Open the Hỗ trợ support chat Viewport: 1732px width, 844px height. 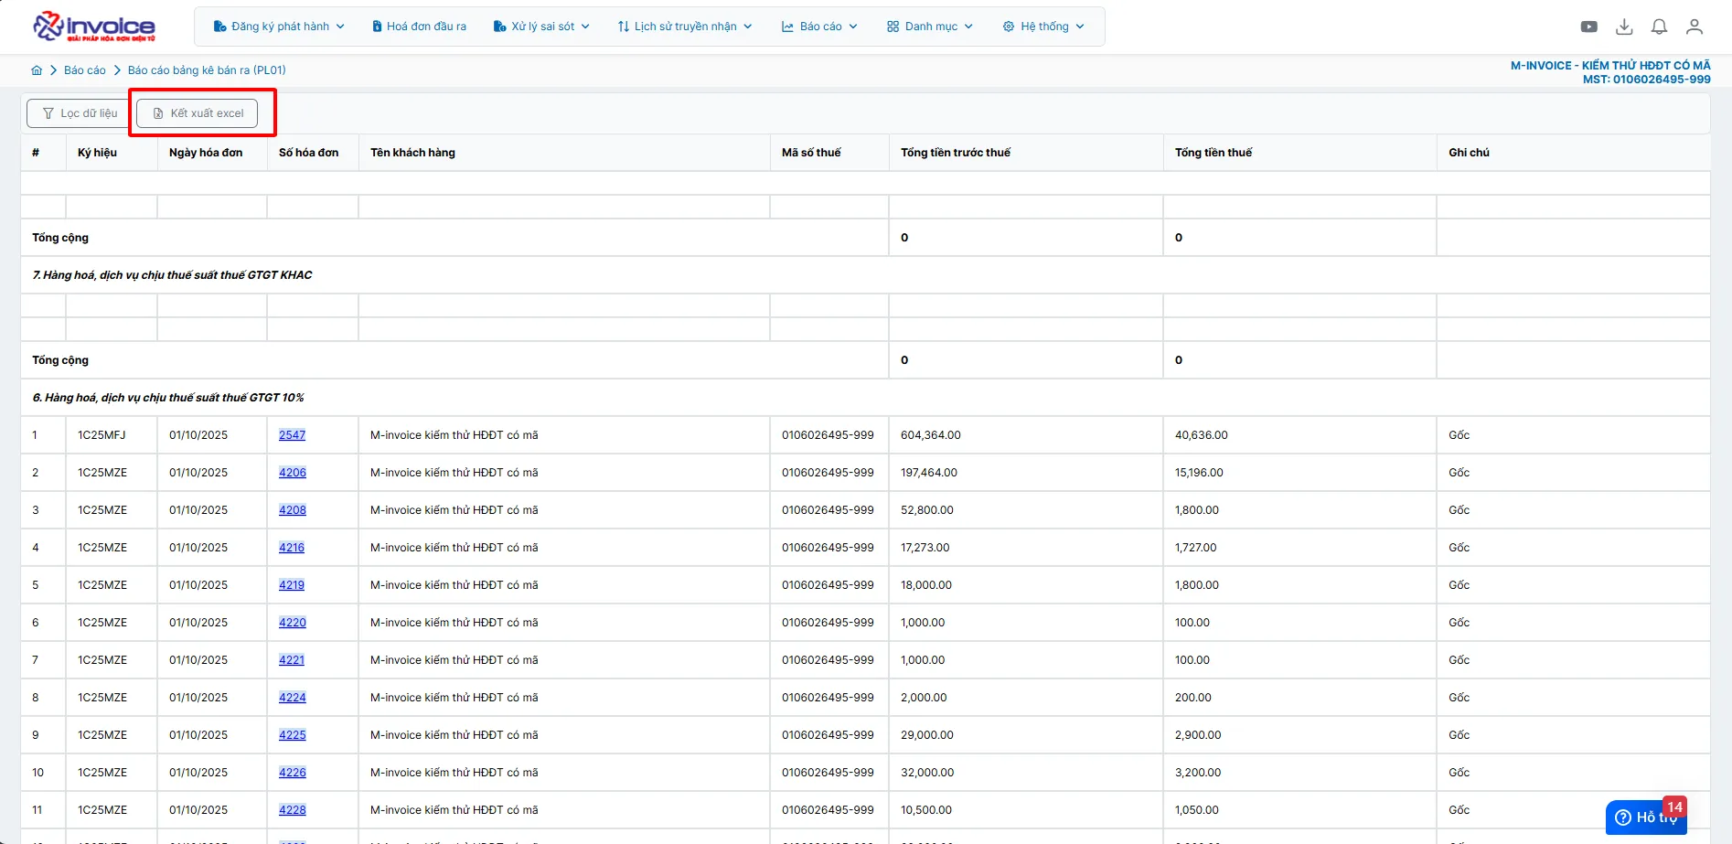tap(1646, 817)
